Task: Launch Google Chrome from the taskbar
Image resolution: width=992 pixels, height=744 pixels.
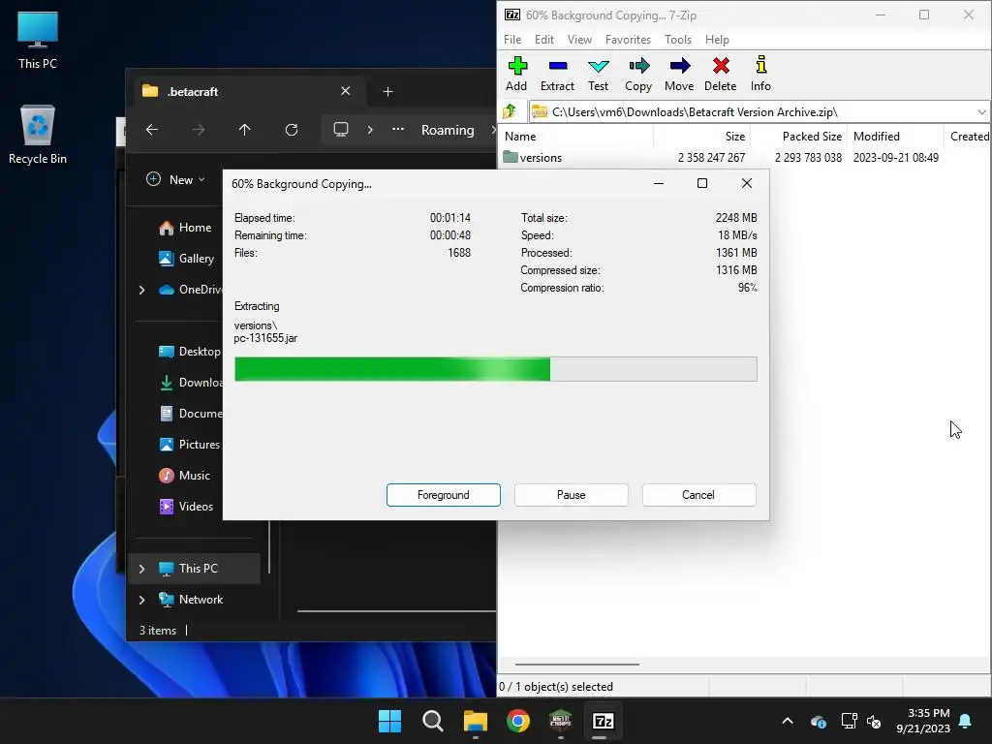Action: coord(518,721)
